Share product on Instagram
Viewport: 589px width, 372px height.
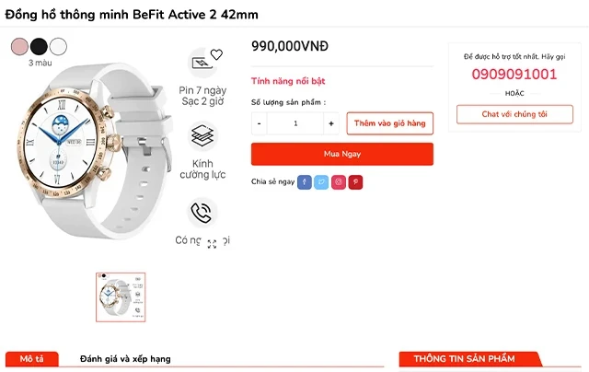tap(339, 182)
